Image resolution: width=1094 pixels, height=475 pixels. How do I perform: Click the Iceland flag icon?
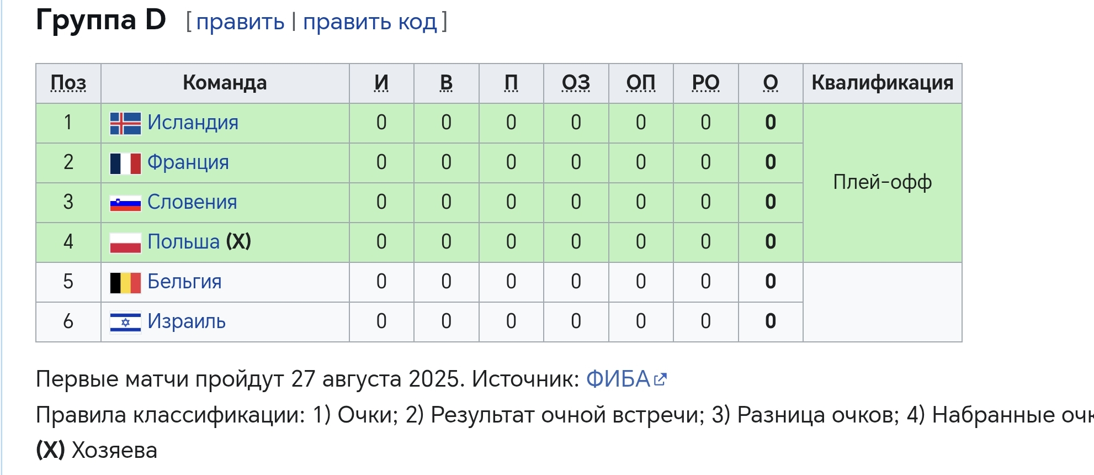point(125,123)
